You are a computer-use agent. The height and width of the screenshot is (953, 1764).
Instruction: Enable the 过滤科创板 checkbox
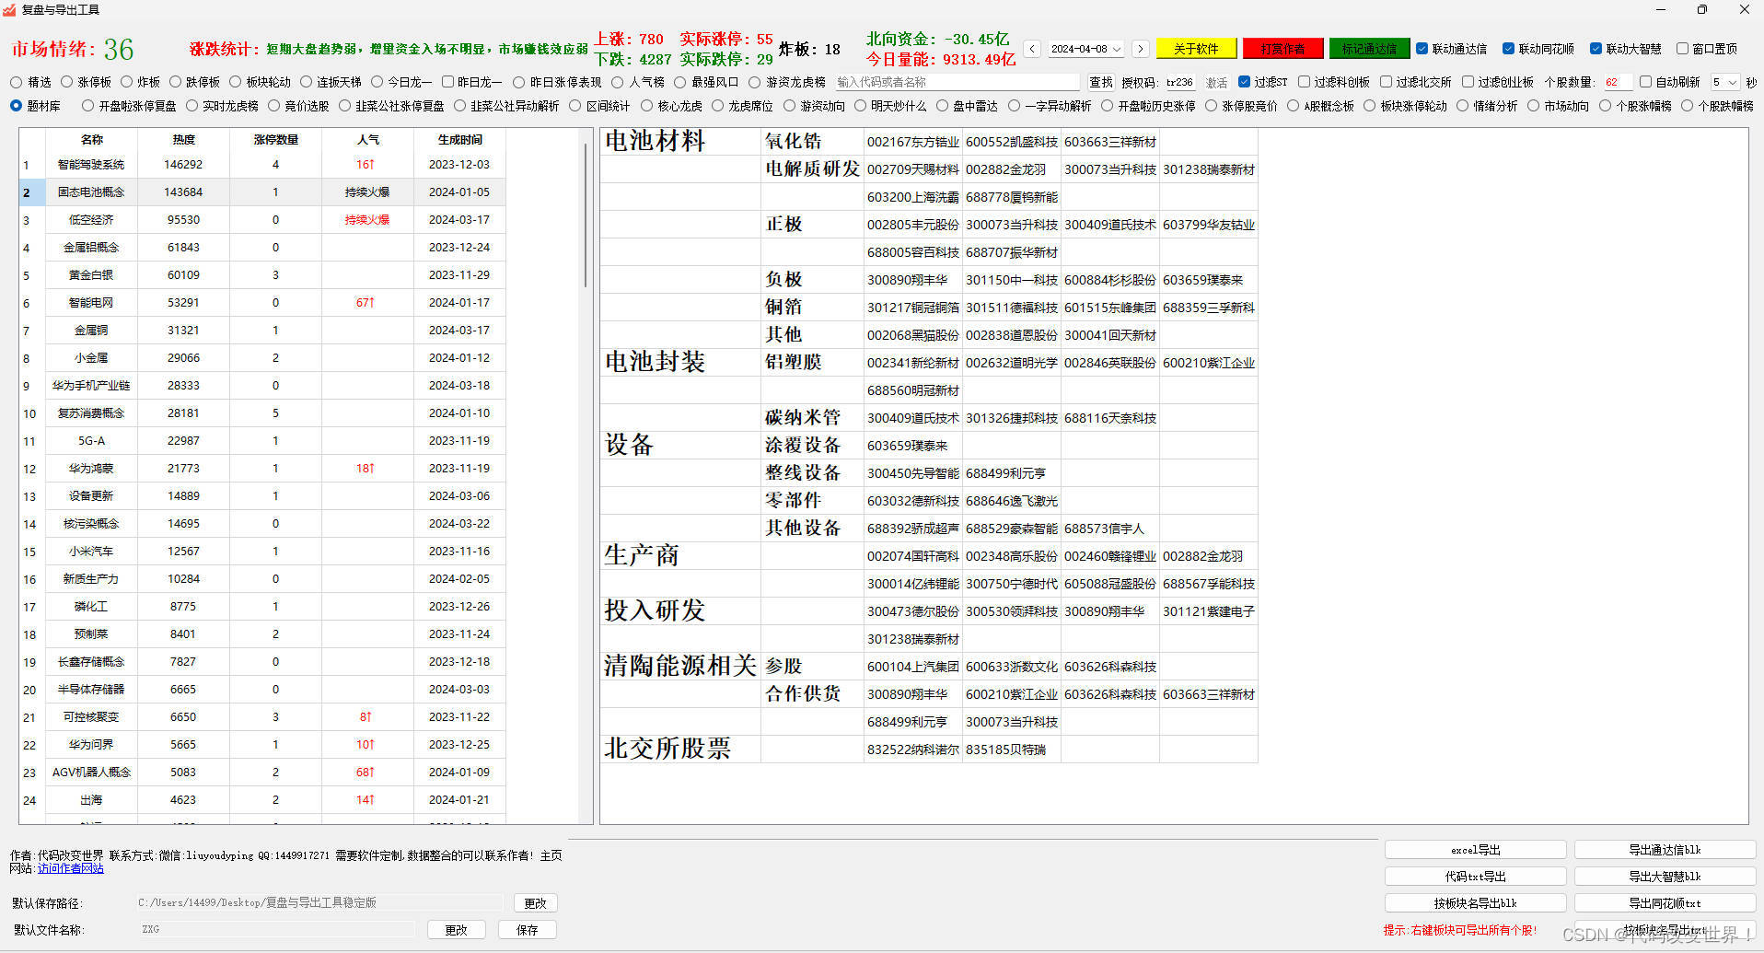pyautogui.click(x=1304, y=82)
